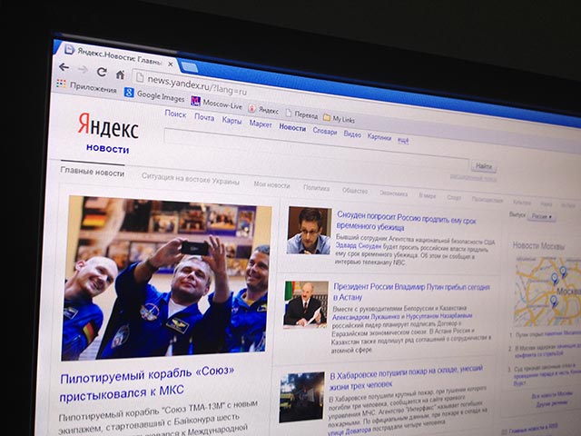Open the Яндекс bookmark in bookmarks bar
The height and width of the screenshot is (436, 581).
tap(262, 108)
